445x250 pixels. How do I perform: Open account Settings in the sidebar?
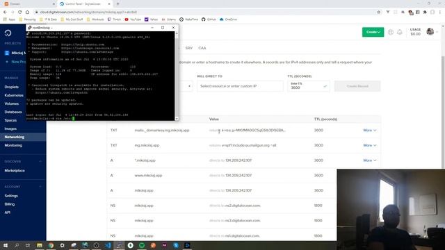(x=11, y=196)
